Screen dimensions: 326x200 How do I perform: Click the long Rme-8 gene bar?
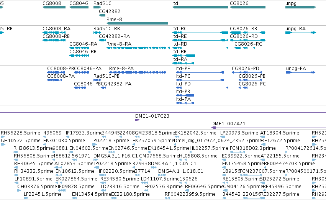pos(137,23)
